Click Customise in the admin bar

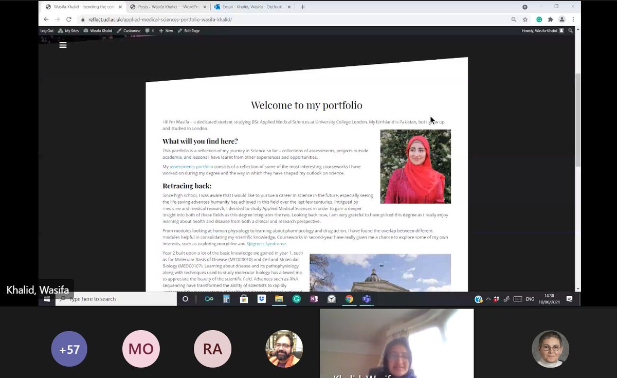click(129, 31)
